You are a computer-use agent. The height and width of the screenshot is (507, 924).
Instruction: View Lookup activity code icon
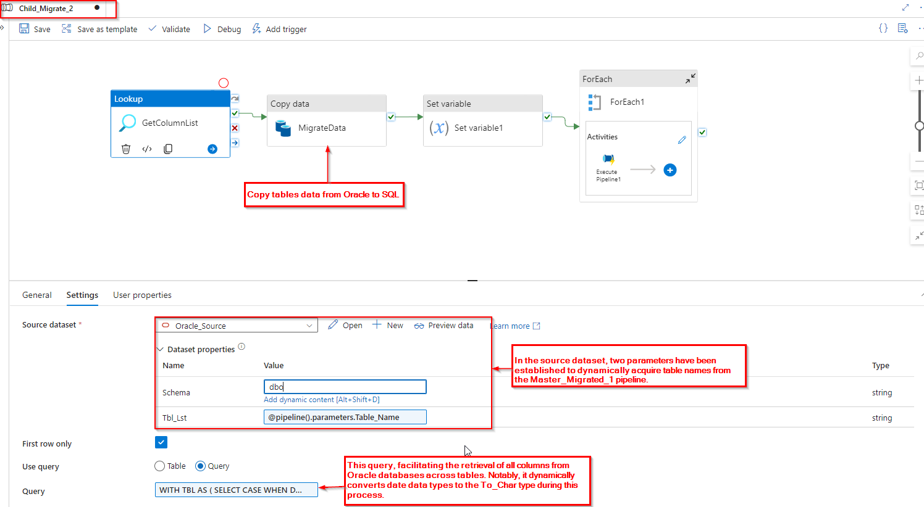pos(147,149)
